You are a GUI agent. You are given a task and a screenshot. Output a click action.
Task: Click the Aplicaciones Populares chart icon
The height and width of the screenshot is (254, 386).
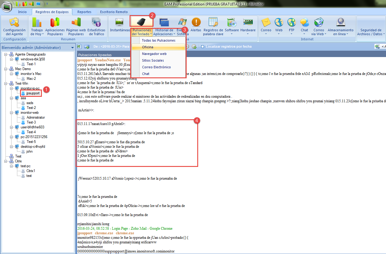[55, 23]
